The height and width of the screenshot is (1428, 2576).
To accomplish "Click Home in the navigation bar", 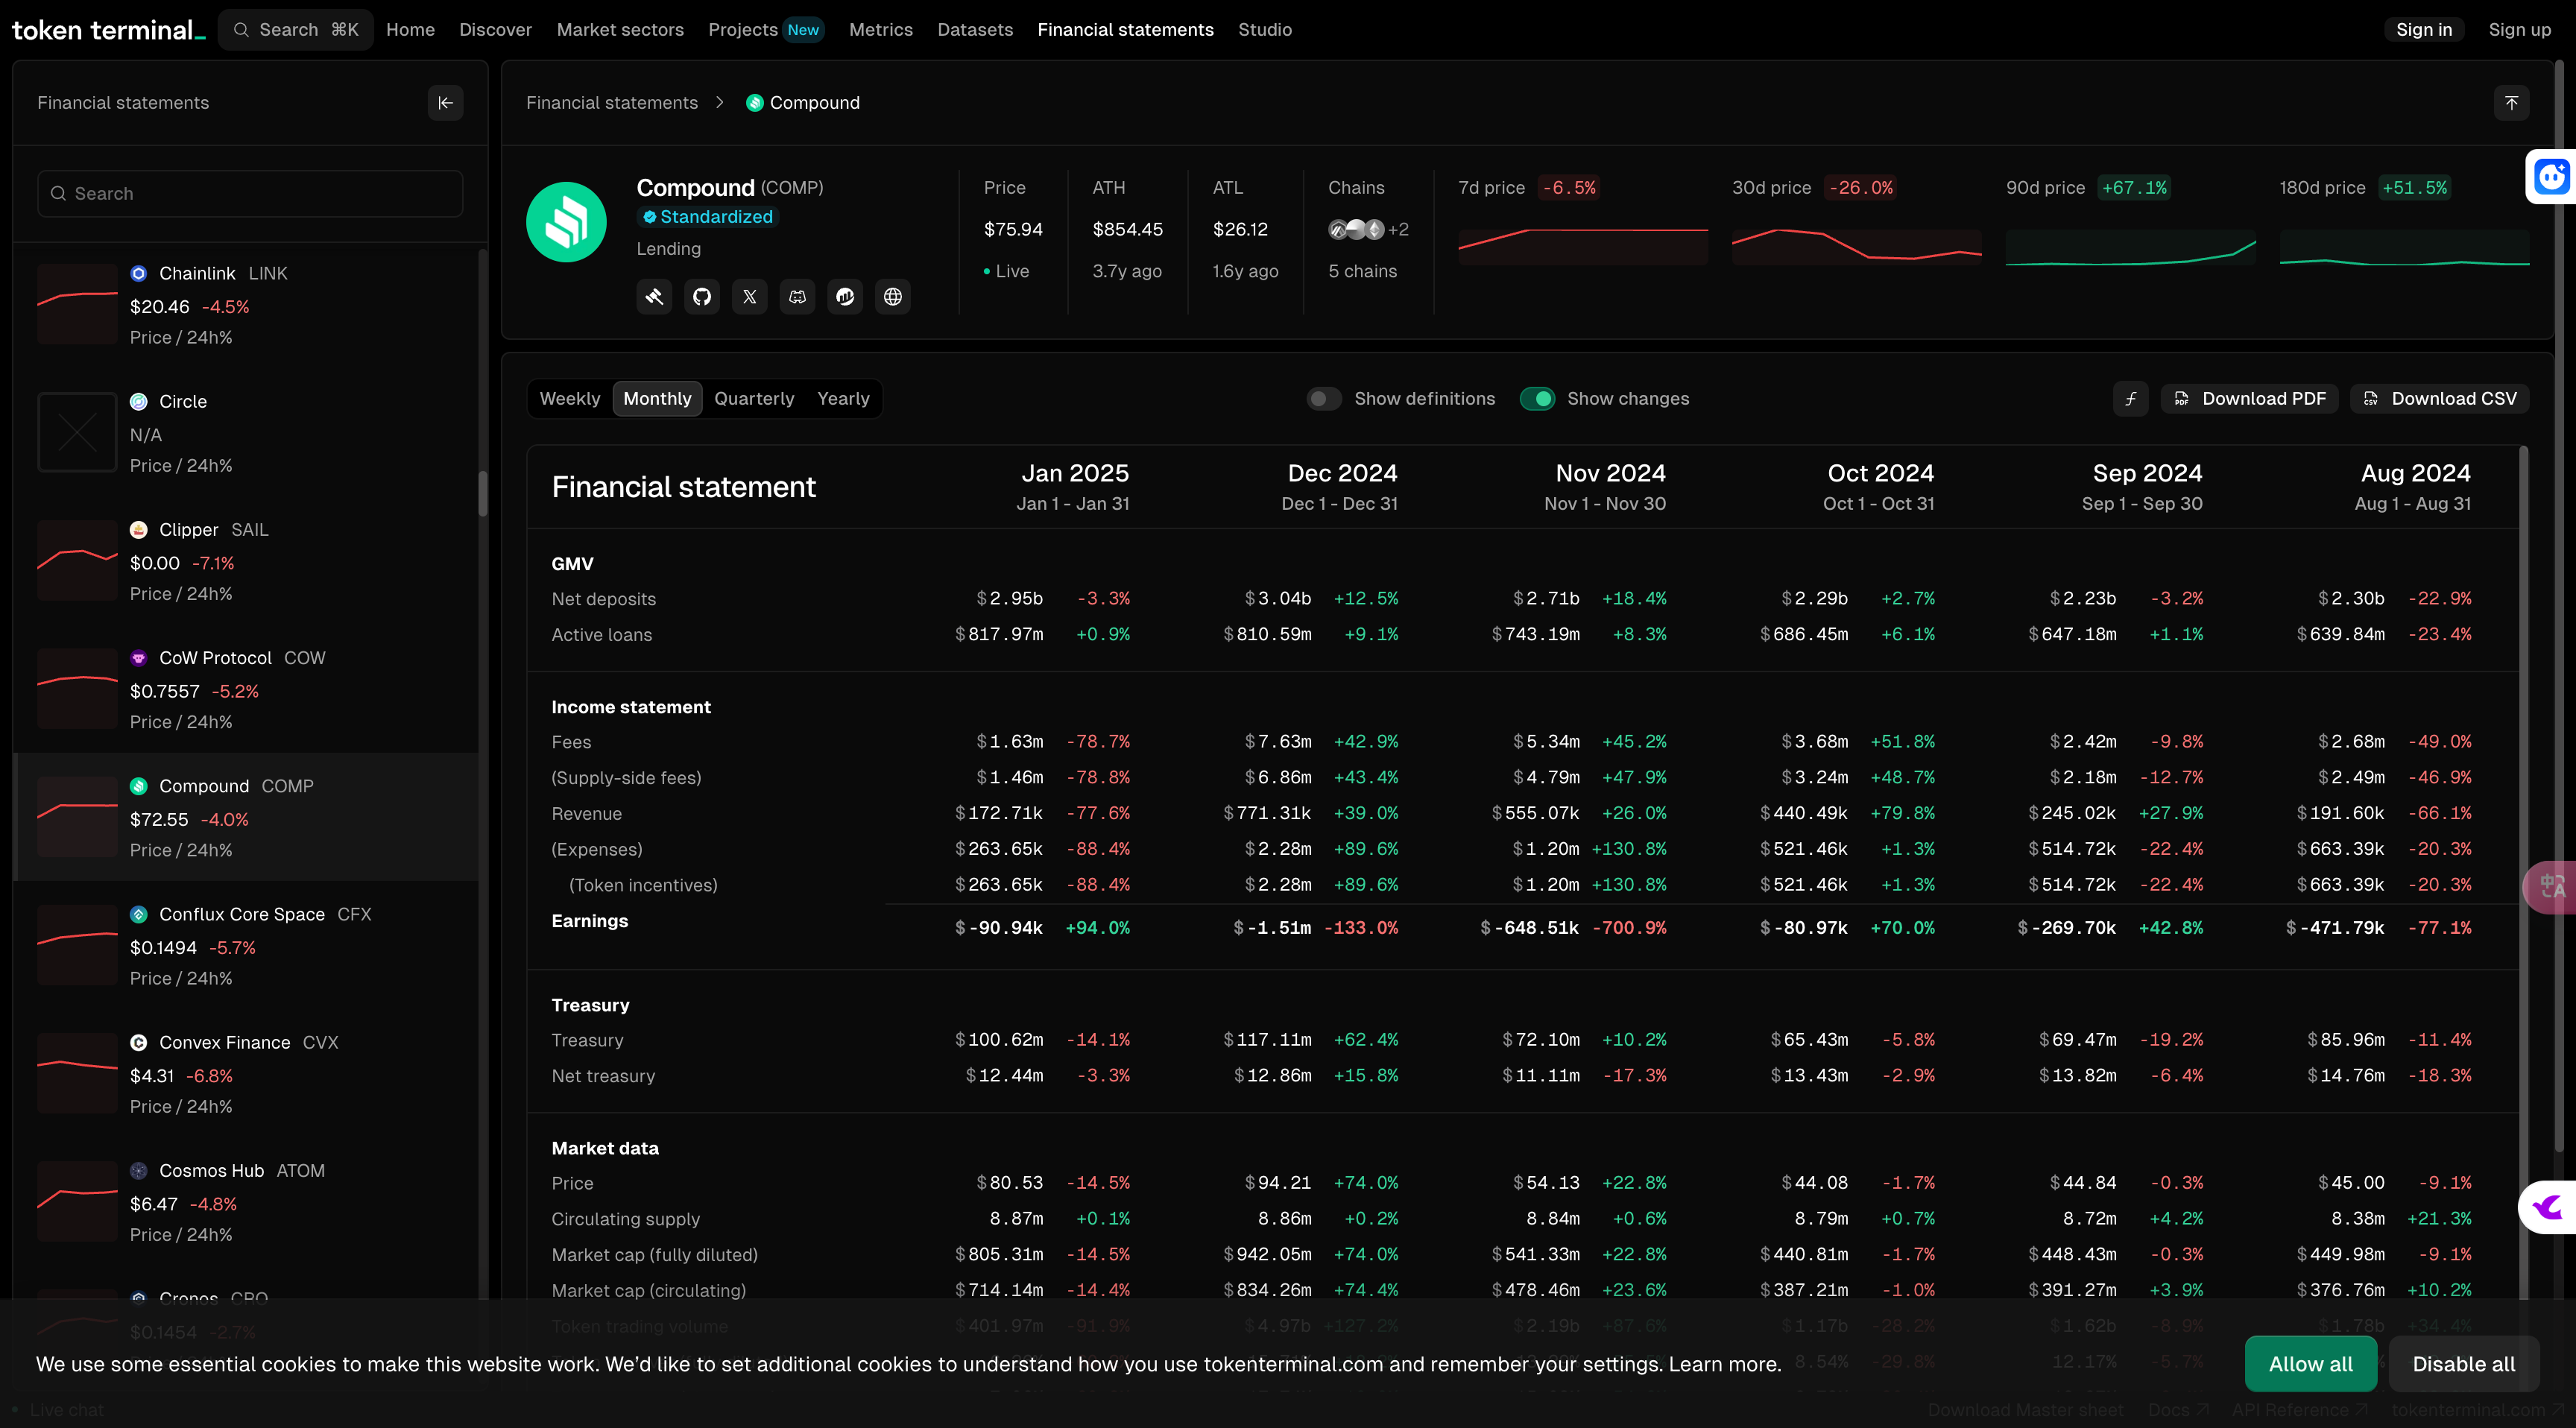I will [410, 30].
